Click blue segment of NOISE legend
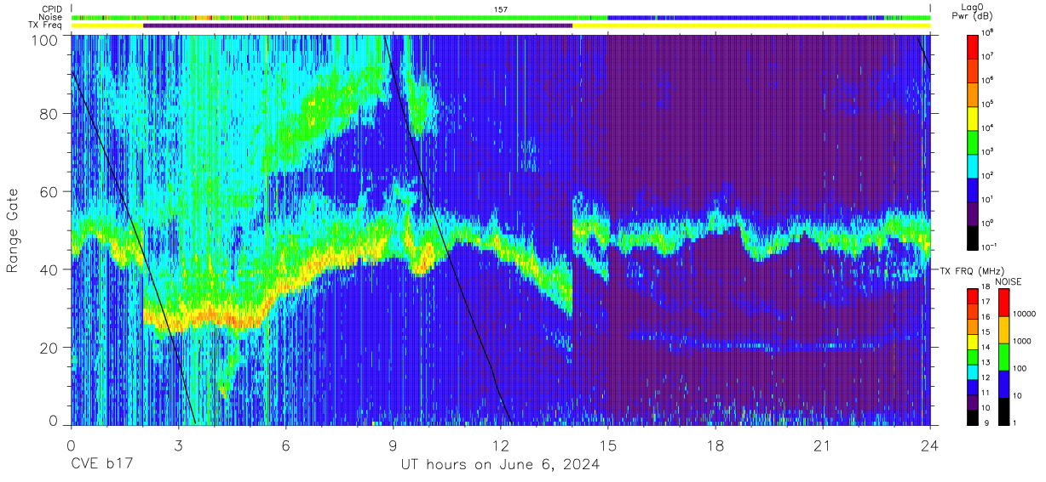The image size is (1046, 482). (x=1004, y=384)
